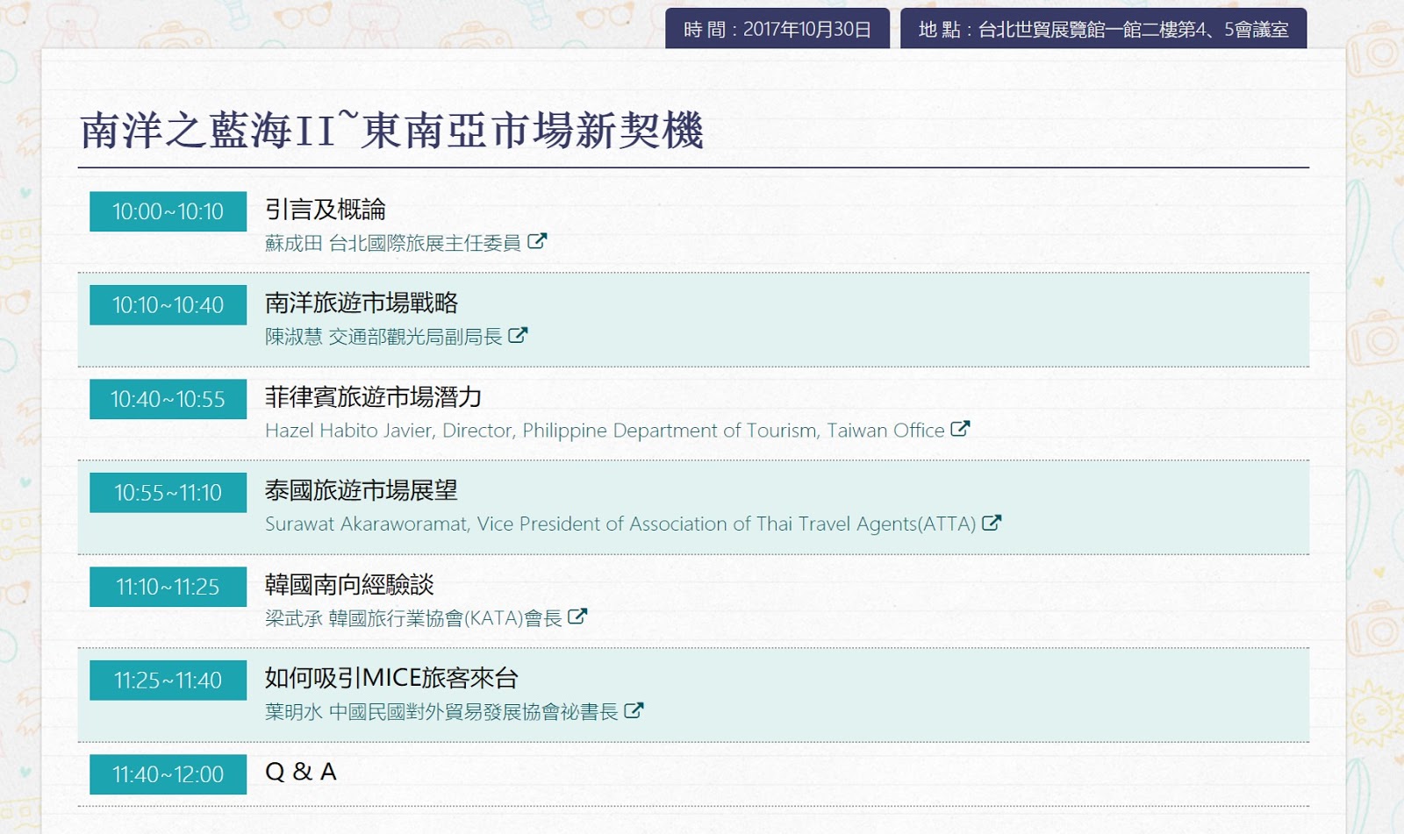Select the 10:00~10:10 time slot badge
This screenshot has height=834, width=1404.
[x=168, y=211]
